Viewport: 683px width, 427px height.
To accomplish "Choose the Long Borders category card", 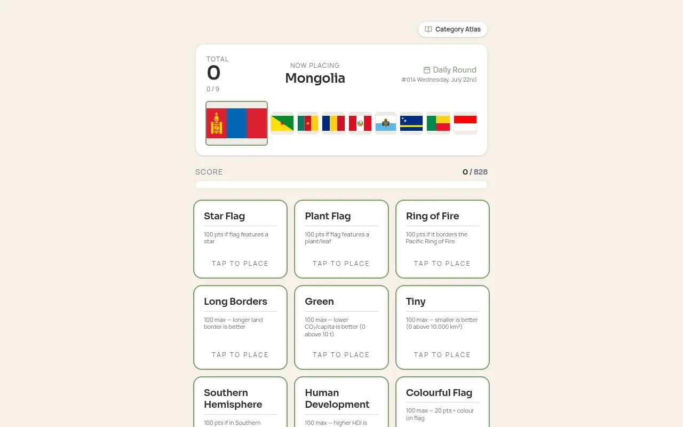I will point(240,327).
